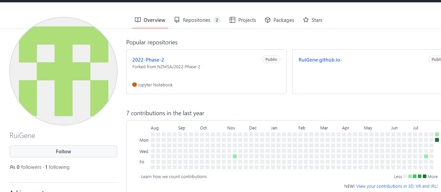The width and height of the screenshot is (441, 192).
Task: View the Stars tab
Action: click(x=312, y=20)
